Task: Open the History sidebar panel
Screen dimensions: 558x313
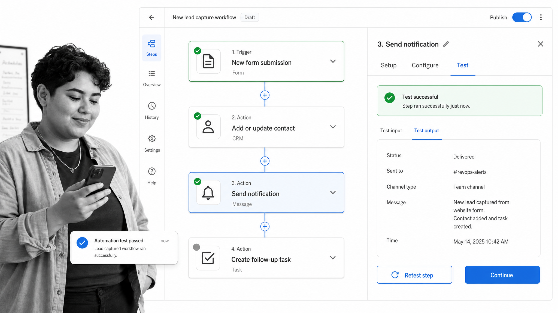Action: point(152,111)
